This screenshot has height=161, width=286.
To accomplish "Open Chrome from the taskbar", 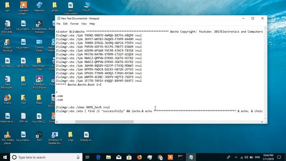I will (160, 157).
